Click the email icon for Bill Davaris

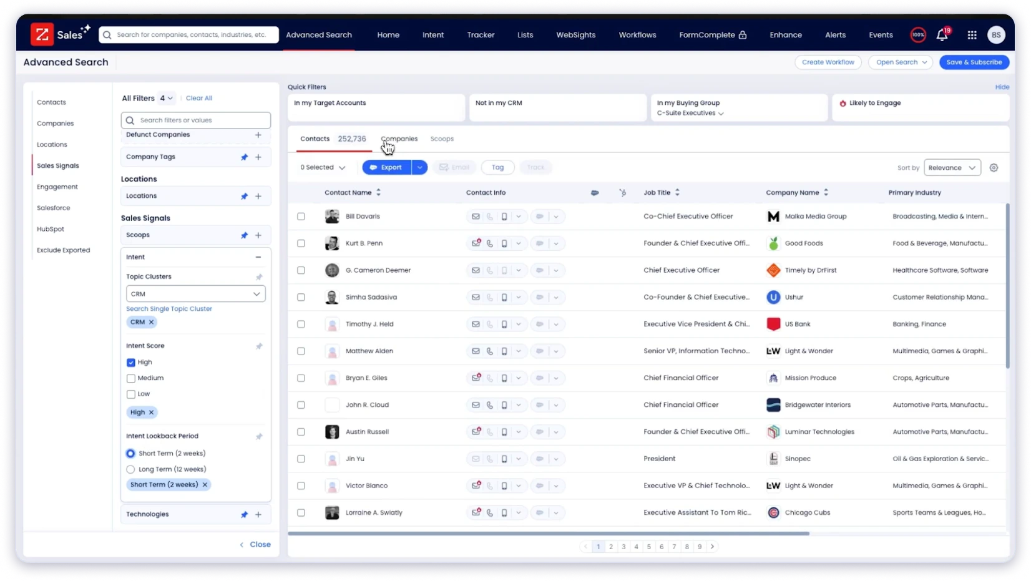click(x=476, y=216)
